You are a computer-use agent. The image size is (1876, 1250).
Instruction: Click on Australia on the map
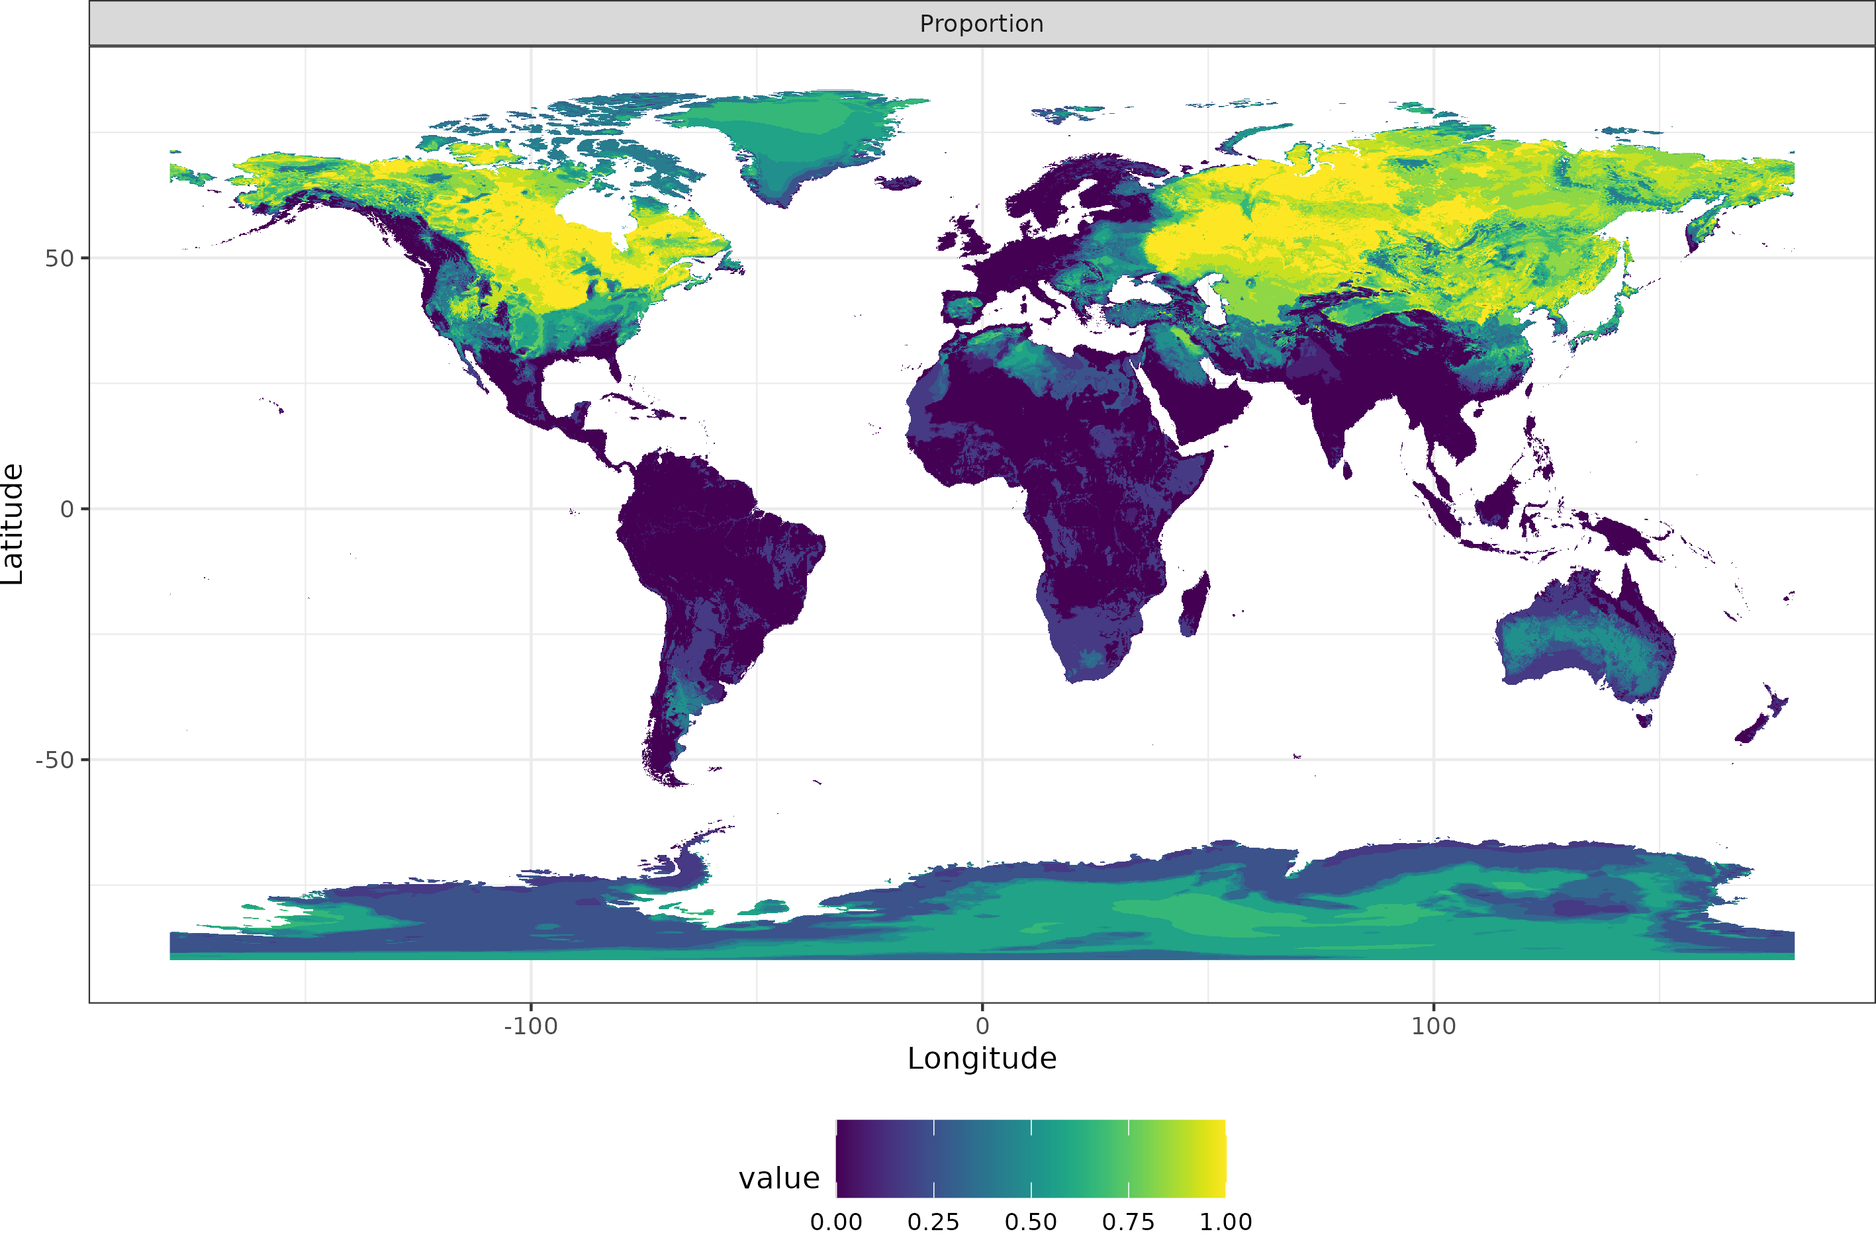(x=1587, y=638)
